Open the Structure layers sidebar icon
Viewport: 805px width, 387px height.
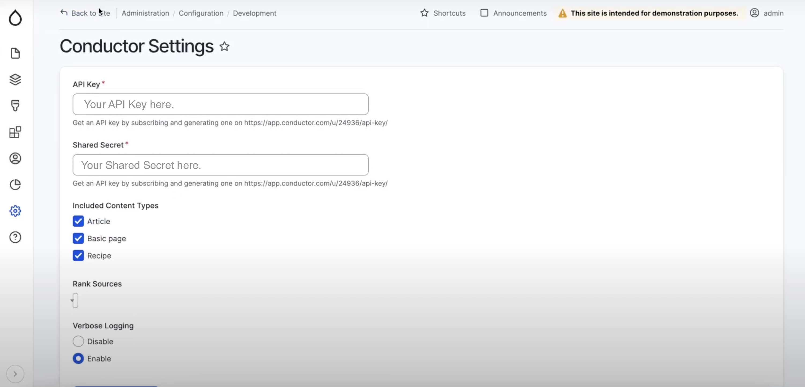(15, 80)
